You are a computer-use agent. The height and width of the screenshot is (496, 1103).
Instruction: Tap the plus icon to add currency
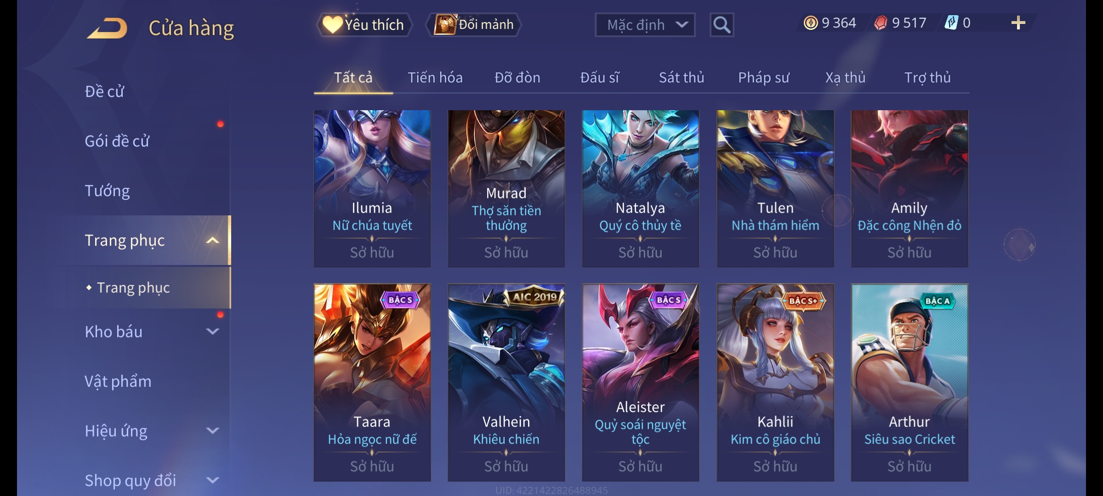(x=1018, y=23)
